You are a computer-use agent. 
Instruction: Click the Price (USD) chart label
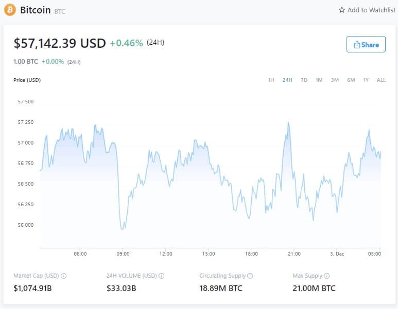click(27, 80)
